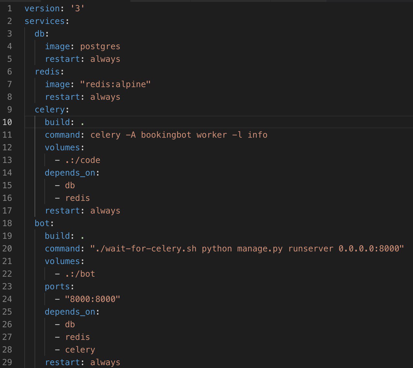
Task: Click the 'db' list item on line 26
Action: (70, 324)
